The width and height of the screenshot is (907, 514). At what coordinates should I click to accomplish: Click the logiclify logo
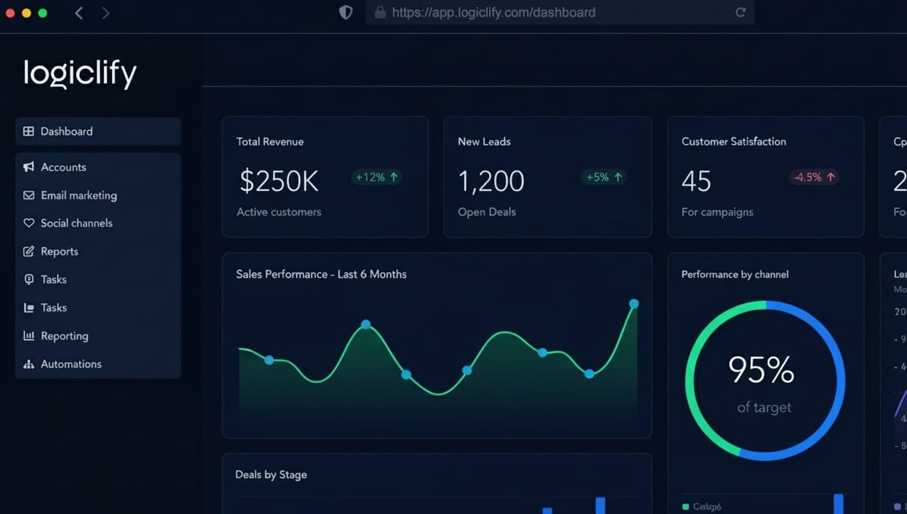(80, 73)
